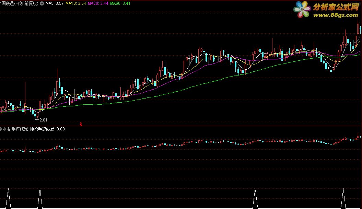Click the third signal spike in the indicator panel
Image resolution: width=362 pixels, height=209 pixels.
click(x=255, y=199)
